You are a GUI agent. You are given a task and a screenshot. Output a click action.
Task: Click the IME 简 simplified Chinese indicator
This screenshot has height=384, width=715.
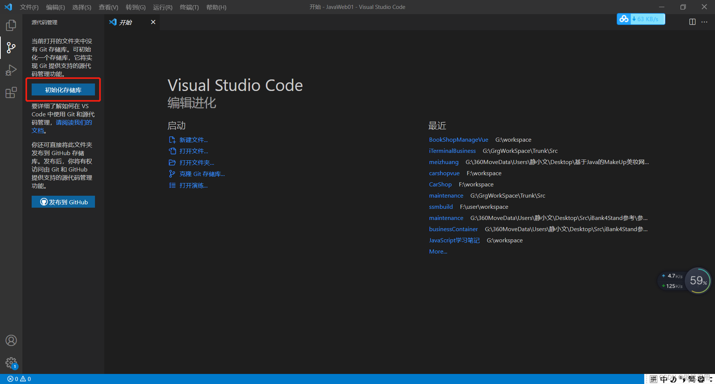692,379
